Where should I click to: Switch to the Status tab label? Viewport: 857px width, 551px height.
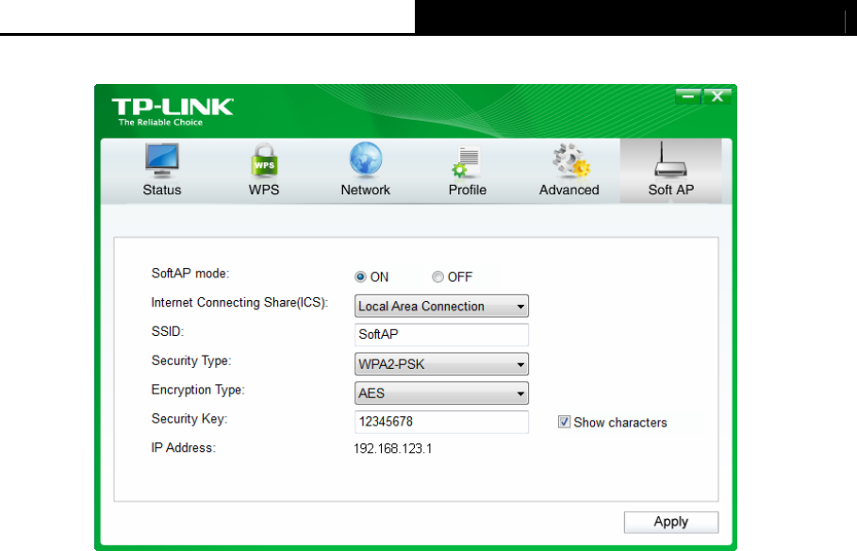tap(162, 190)
